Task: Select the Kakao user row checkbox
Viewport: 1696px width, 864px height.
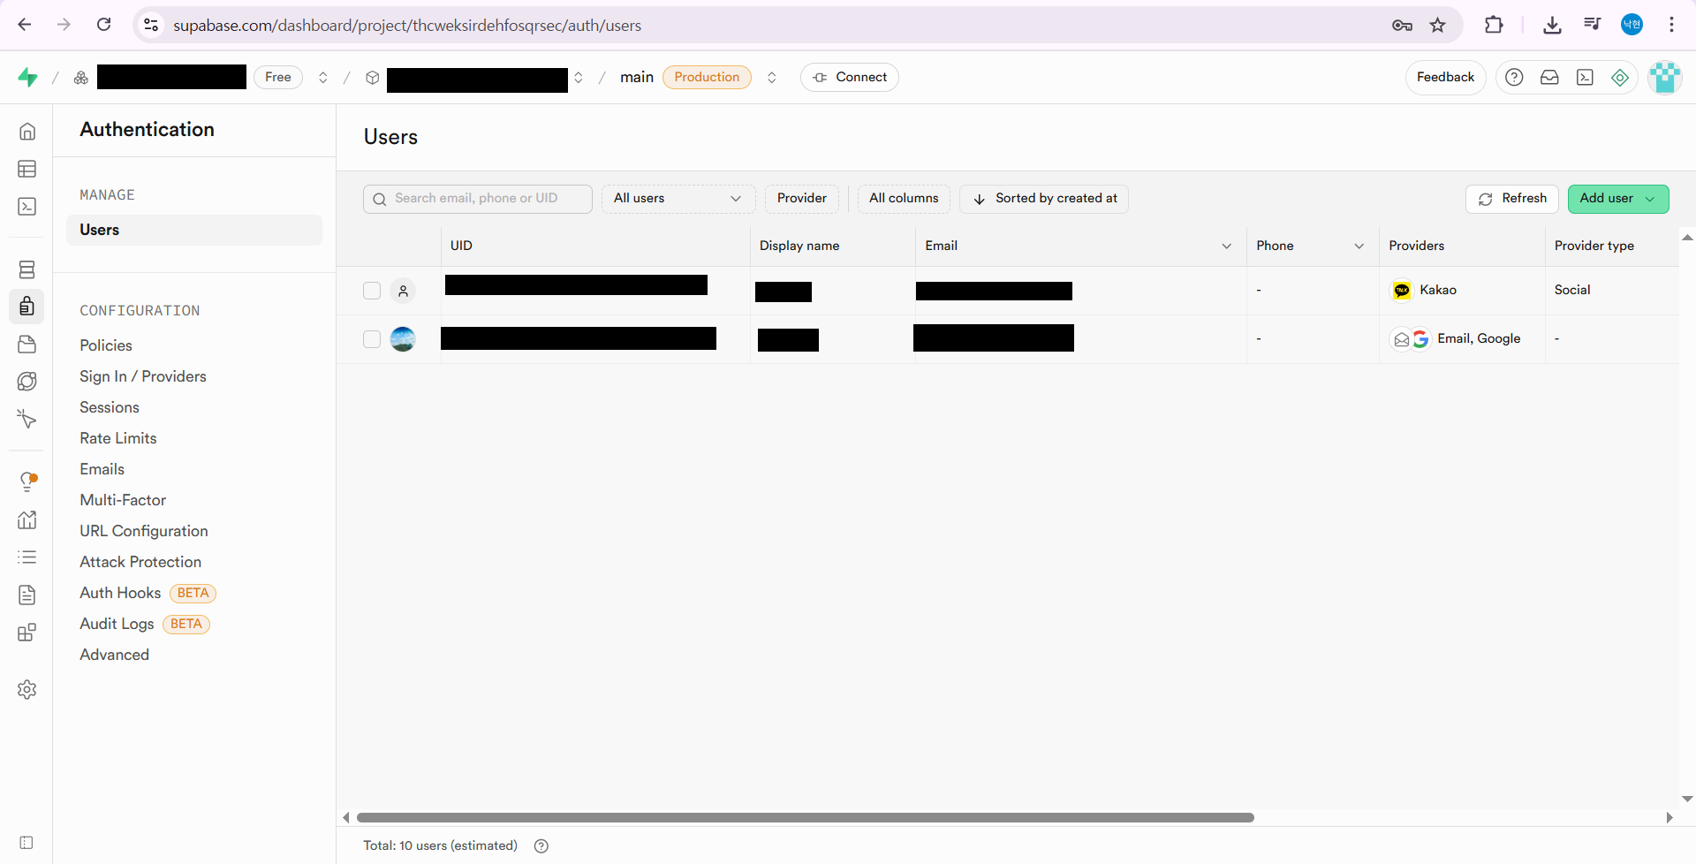Action: pyautogui.click(x=372, y=291)
